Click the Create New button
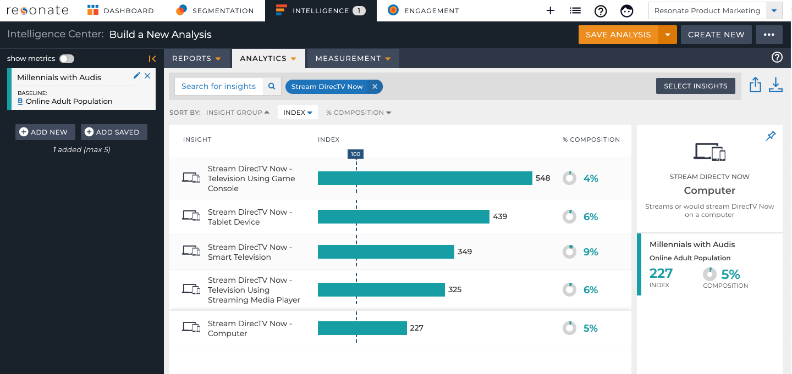792x374 pixels. [x=716, y=35]
